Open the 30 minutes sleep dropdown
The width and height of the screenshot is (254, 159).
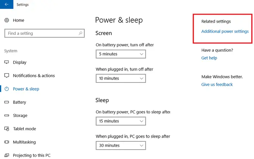click(121, 145)
